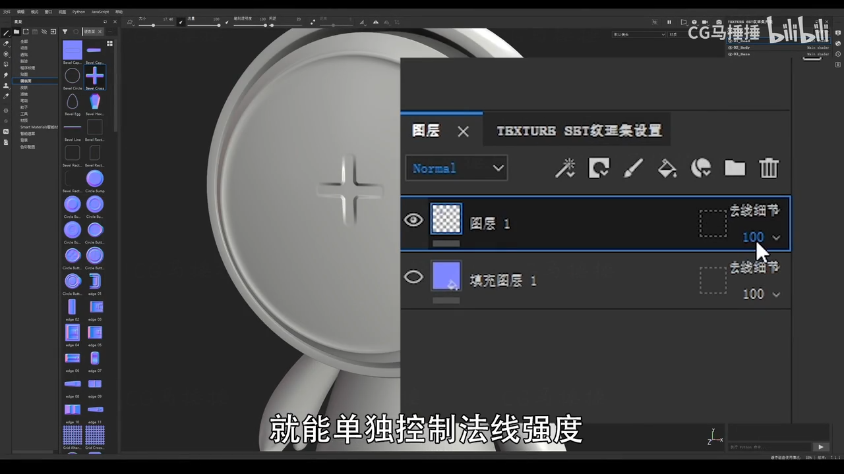Close the 图层 tab with X
The image size is (844, 474).
[x=463, y=131]
